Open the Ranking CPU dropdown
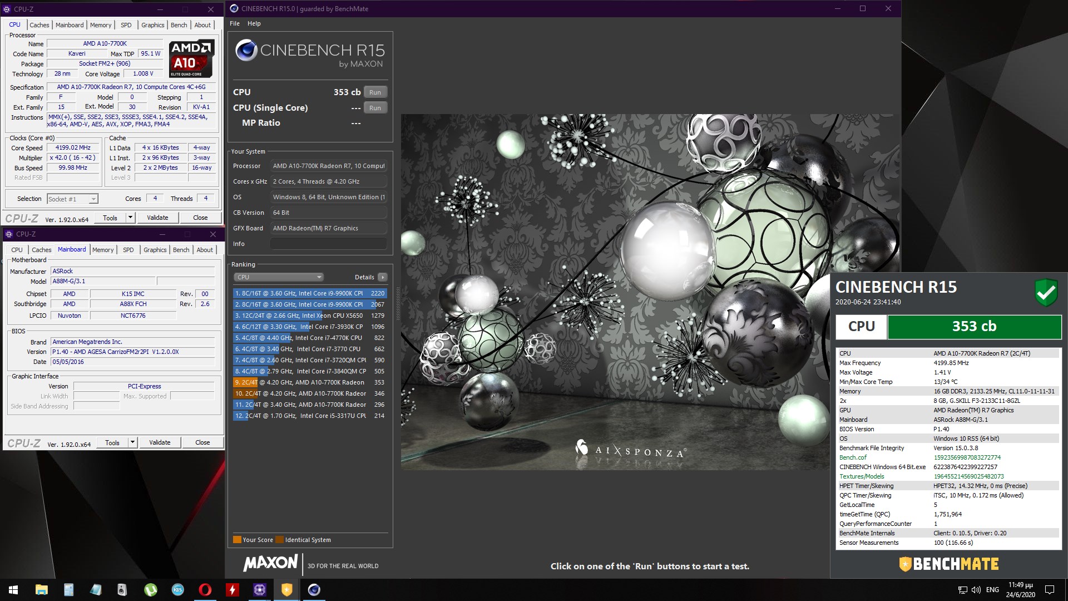This screenshot has height=601, width=1068. click(x=278, y=277)
